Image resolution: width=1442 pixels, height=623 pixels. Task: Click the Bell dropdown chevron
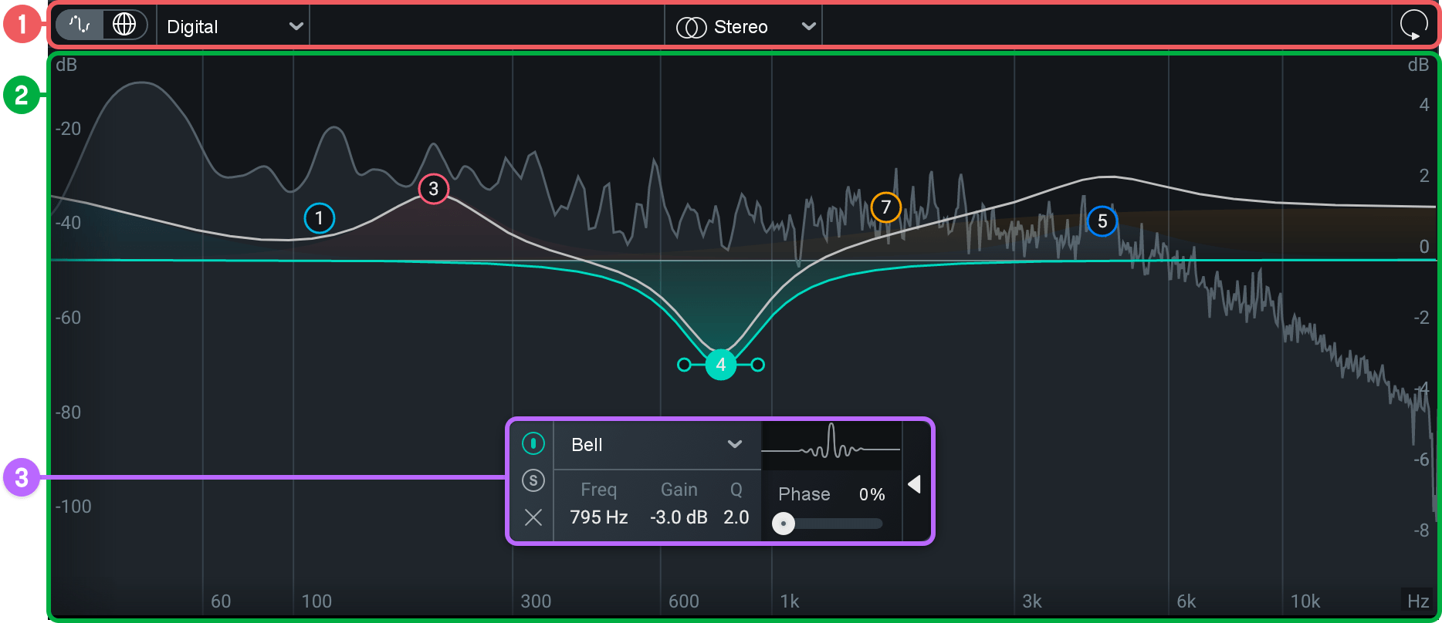coord(735,444)
